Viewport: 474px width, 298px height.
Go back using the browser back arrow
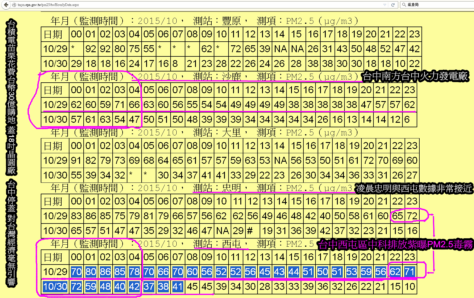(x=6, y=5)
